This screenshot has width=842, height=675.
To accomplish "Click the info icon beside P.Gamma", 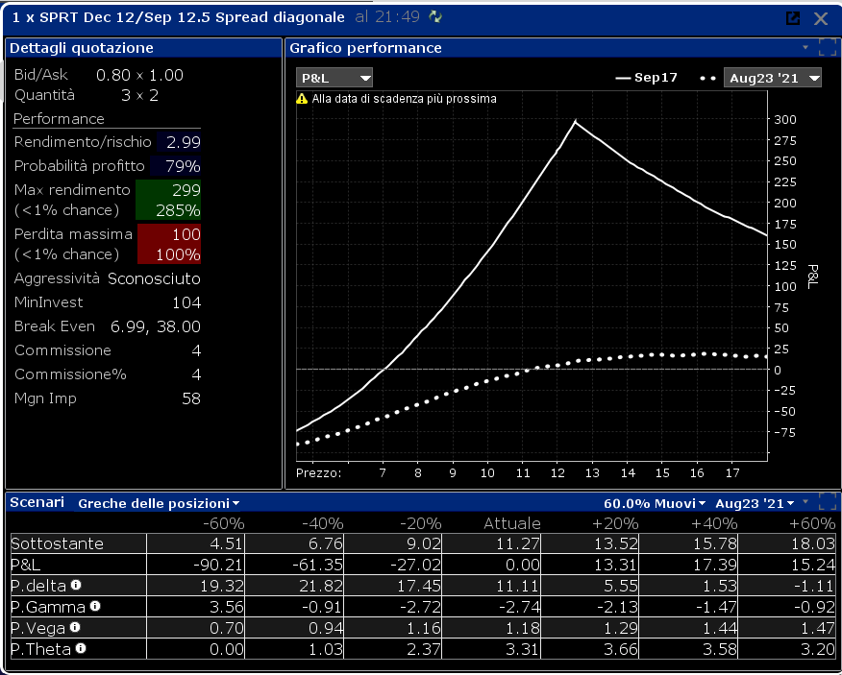I will pos(95,606).
